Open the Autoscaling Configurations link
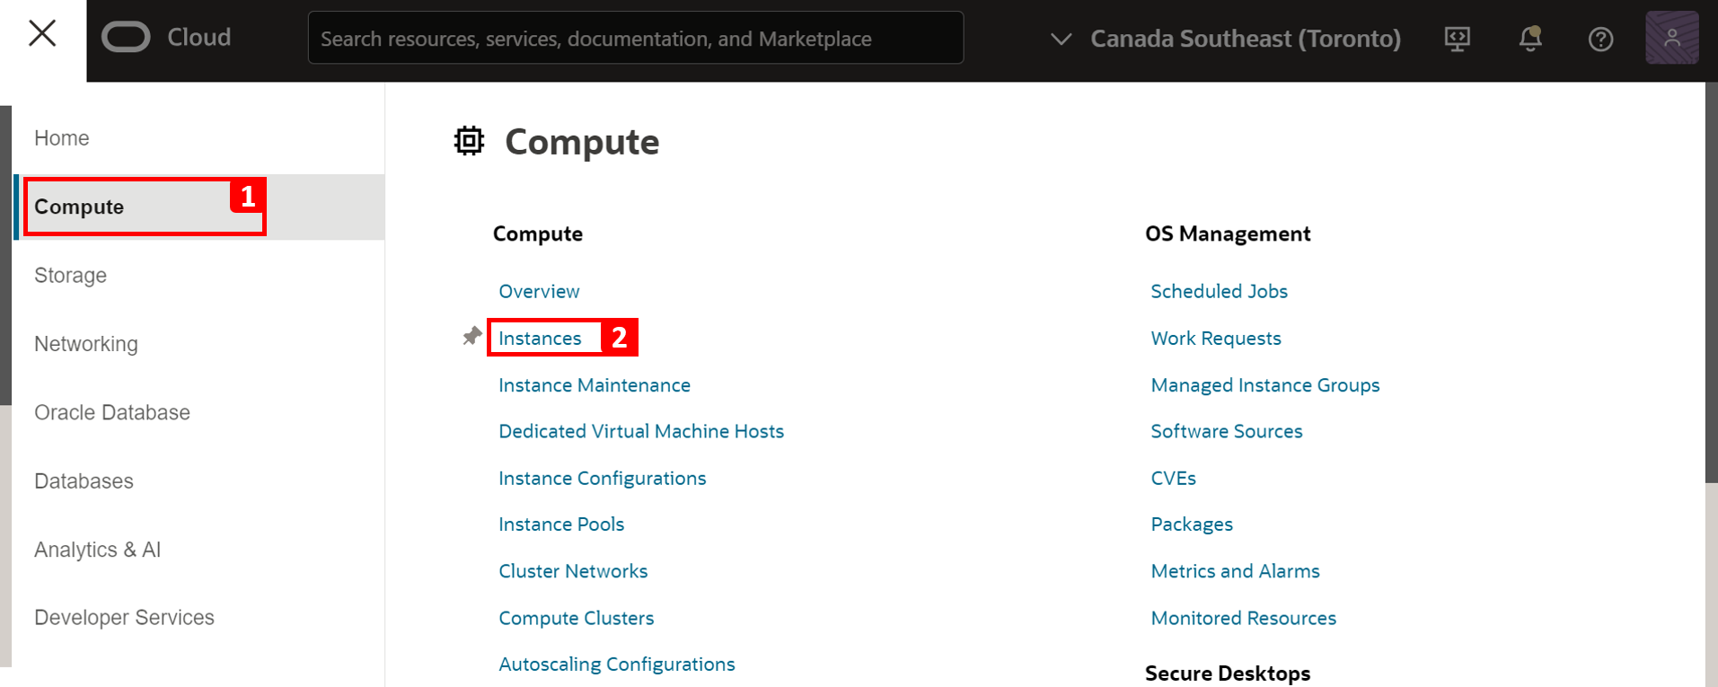This screenshot has width=1718, height=687. [x=616, y=665]
